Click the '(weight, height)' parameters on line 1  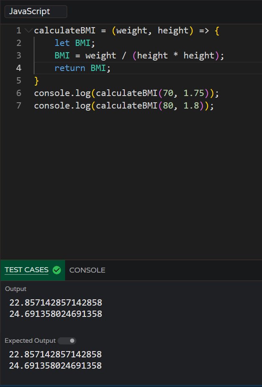(152, 31)
